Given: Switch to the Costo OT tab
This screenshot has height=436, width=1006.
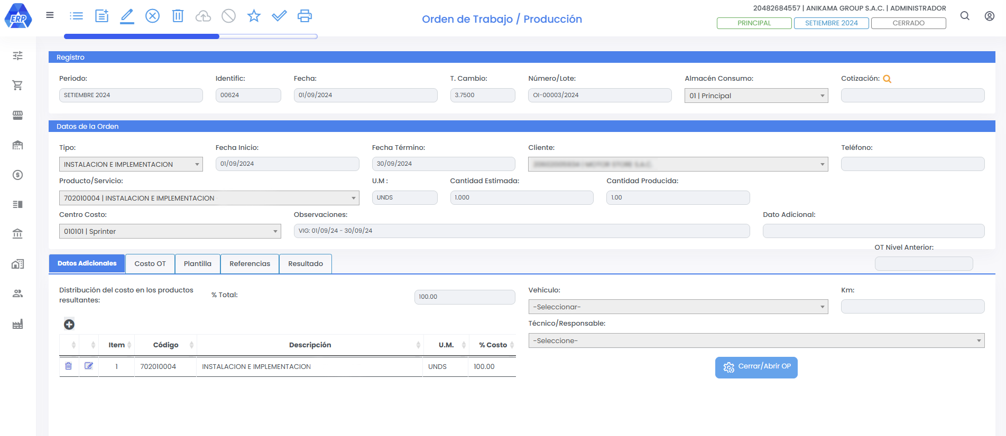Looking at the screenshot, I should coord(150,263).
